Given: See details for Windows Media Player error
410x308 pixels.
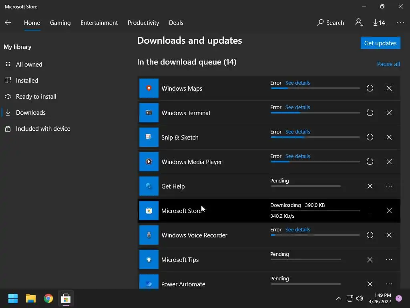Looking at the screenshot, I should (x=297, y=156).
